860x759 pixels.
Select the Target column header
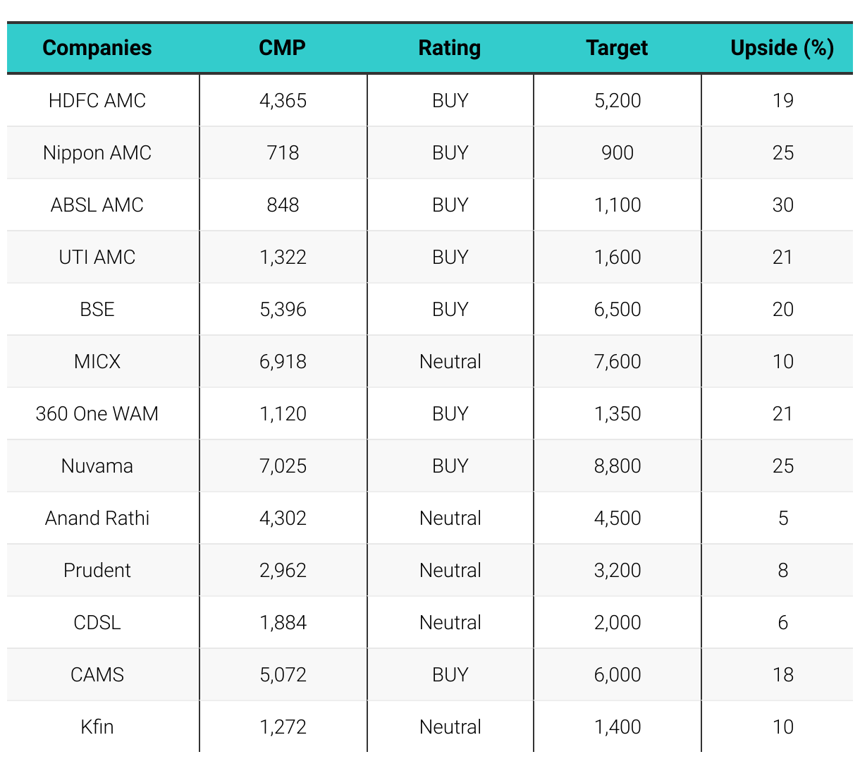pyautogui.click(x=617, y=48)
